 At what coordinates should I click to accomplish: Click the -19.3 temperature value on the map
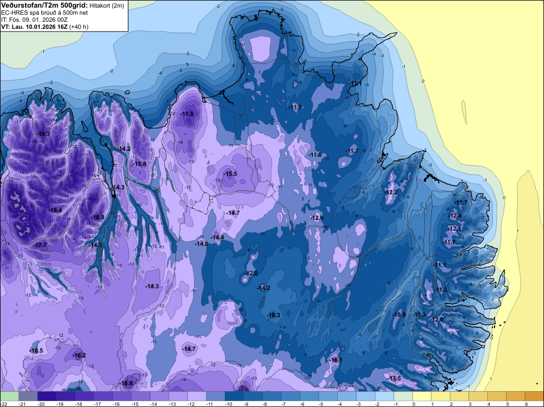tap(44, 134)
